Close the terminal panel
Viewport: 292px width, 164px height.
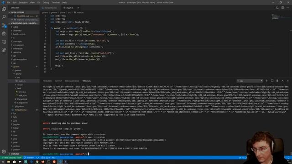288,81
